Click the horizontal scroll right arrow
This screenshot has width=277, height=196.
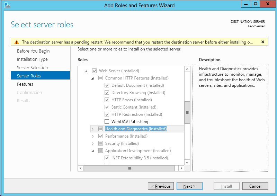coord(181,168)
